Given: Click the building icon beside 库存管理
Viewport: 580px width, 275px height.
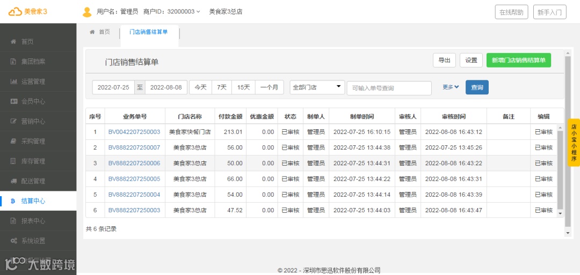Looking at the screenshot, I should (13, 161).
